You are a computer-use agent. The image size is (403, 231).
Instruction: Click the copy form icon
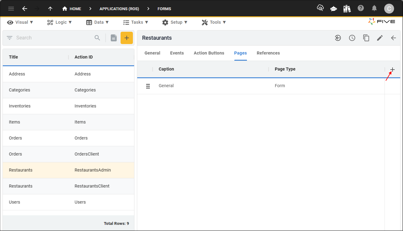click(x=366, y=38)
